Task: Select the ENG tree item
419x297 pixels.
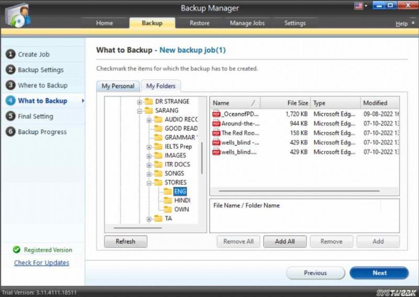Action: pos(180,191)
